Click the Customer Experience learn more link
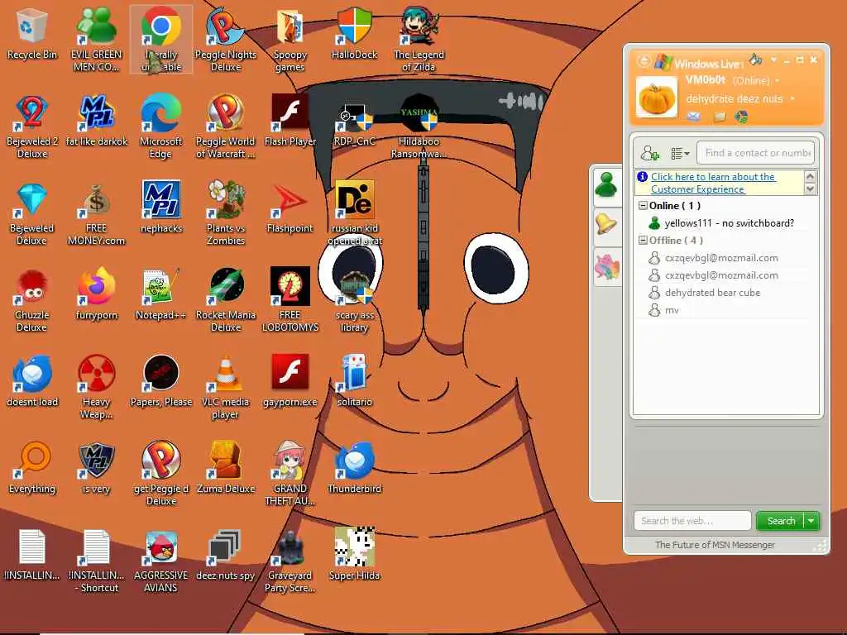The width and height of the screenshot is (847, 635). (713, 183)
